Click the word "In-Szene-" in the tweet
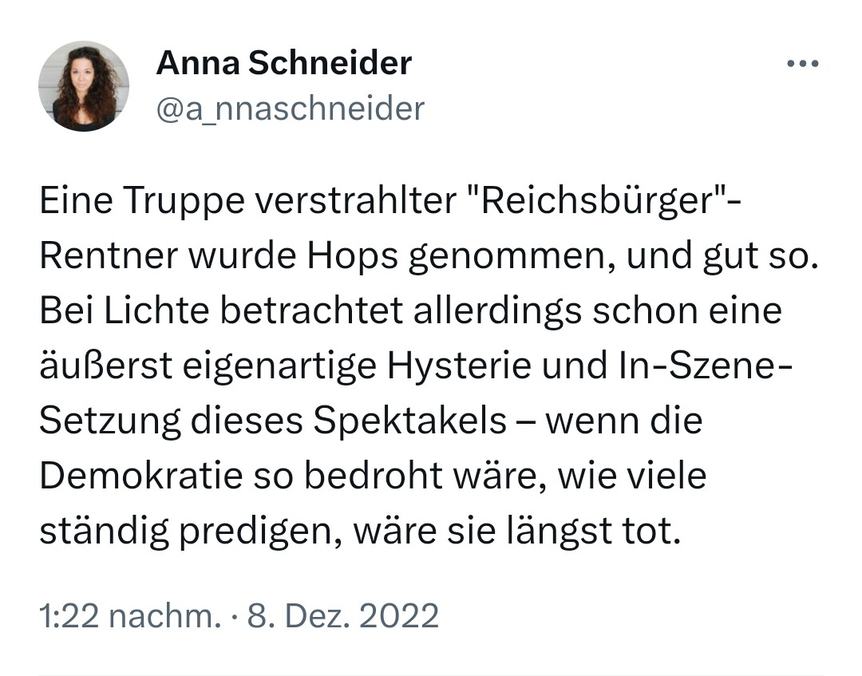Image resolution: width=862 pixels, height=676 pixels. coord(706,366)
